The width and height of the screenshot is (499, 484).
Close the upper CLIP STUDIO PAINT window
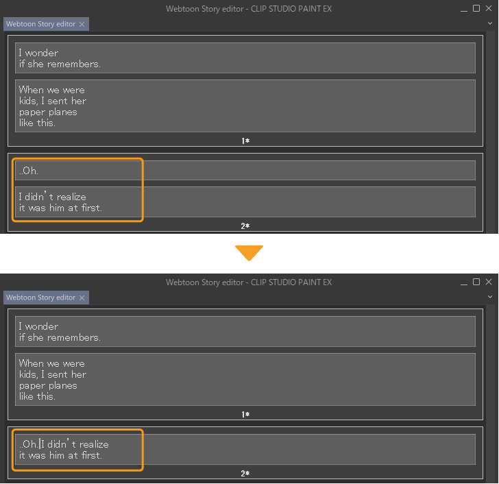coord(489,8)
